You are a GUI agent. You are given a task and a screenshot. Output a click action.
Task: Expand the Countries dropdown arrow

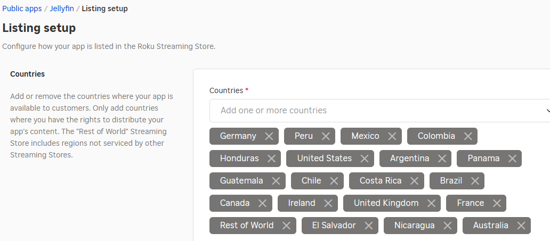pos(547,111)
